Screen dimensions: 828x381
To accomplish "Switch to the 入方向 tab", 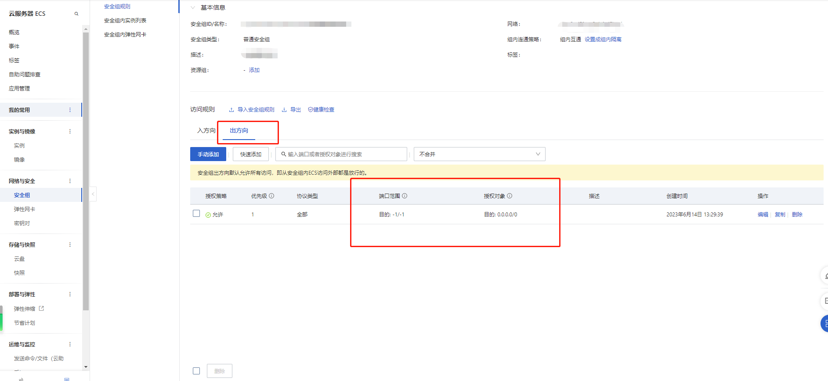I will tap(206, 130).
